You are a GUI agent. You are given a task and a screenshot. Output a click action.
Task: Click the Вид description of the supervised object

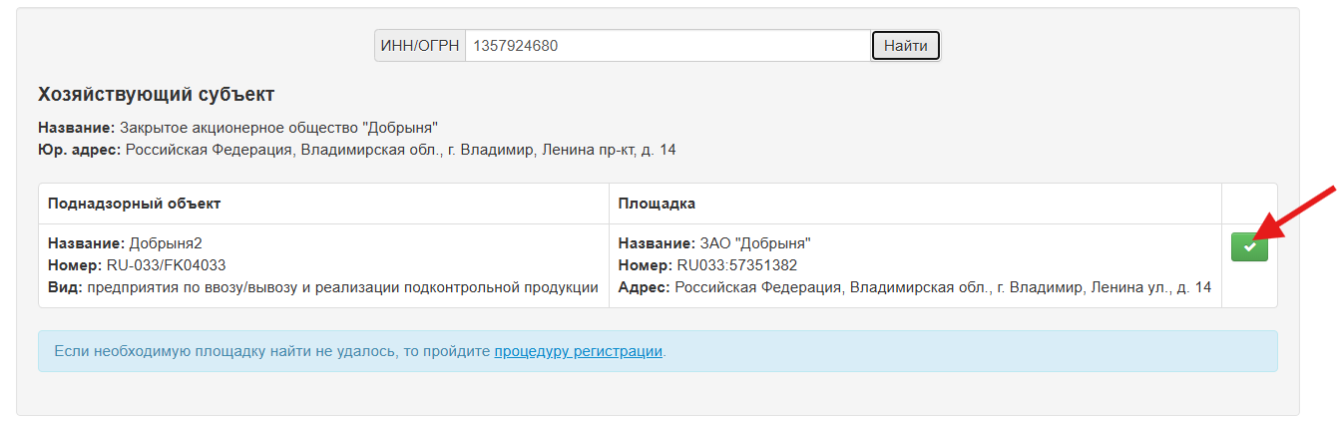click(x=341, y=287)
